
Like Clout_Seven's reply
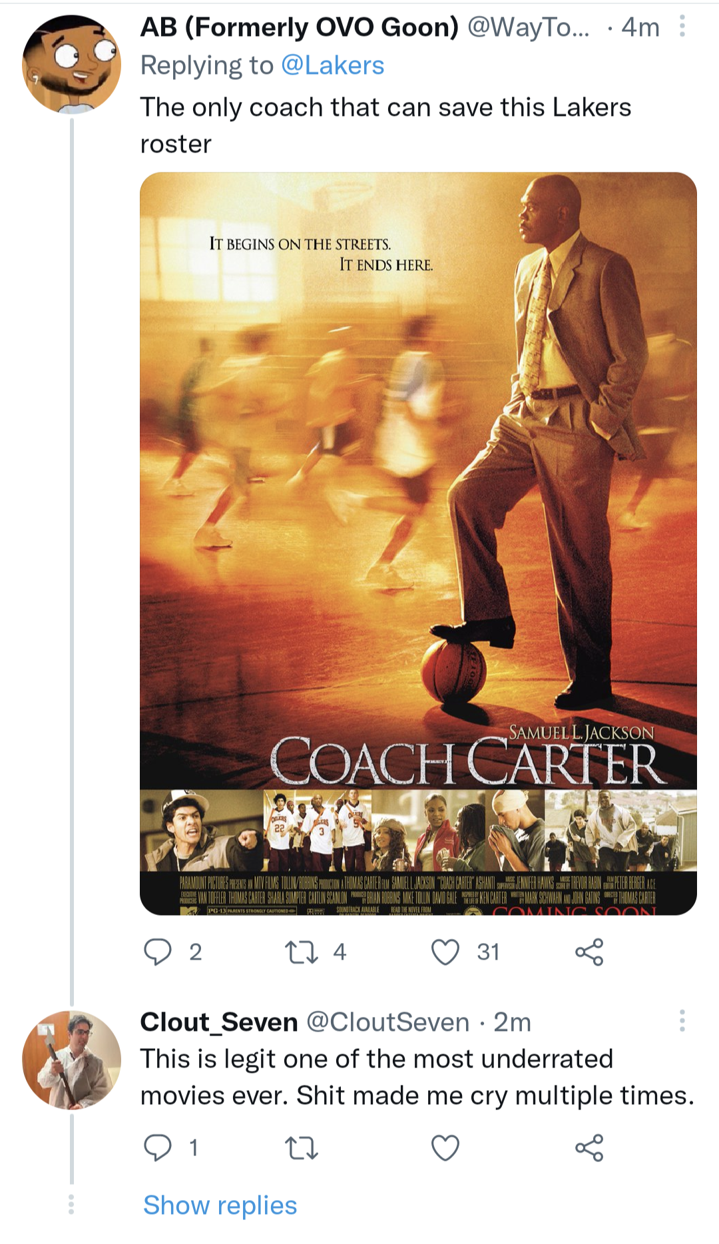[445, 1147]
